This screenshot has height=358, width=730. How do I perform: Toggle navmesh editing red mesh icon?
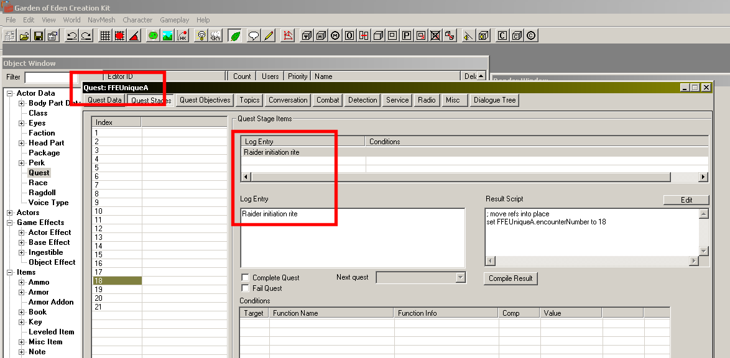coord(288,36)
